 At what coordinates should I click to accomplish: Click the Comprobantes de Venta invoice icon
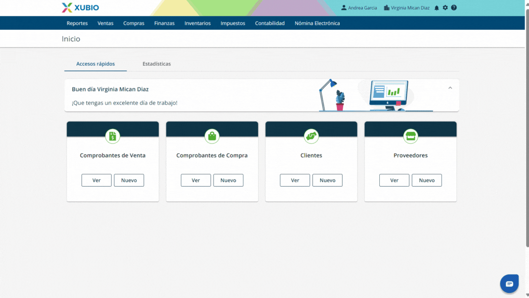pos(113,136)
